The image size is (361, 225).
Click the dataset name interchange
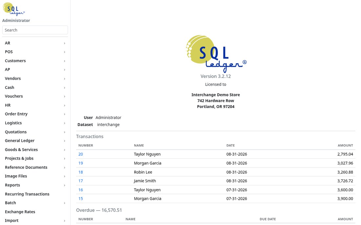(x=108, y=125)
